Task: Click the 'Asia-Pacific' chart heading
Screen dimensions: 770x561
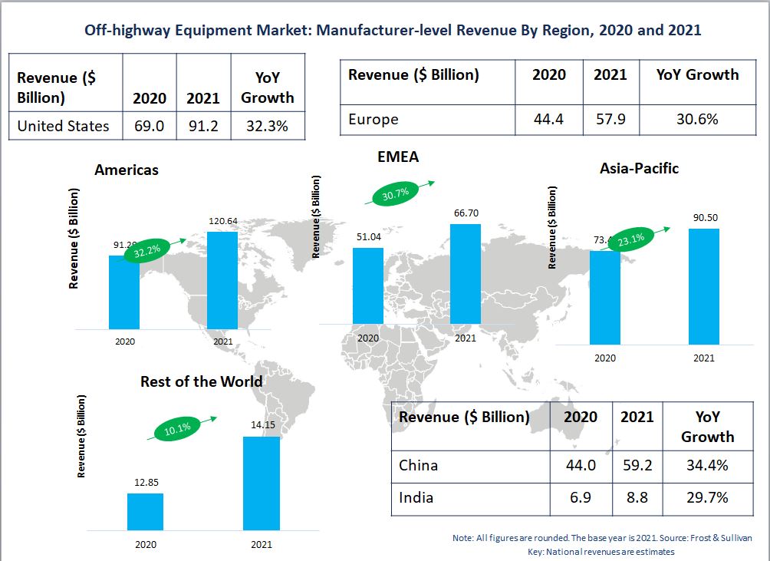Action: click(x=640, y=169)
